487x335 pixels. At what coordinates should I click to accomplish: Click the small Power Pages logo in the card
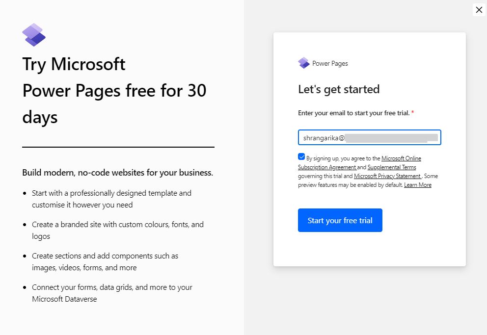303,63
